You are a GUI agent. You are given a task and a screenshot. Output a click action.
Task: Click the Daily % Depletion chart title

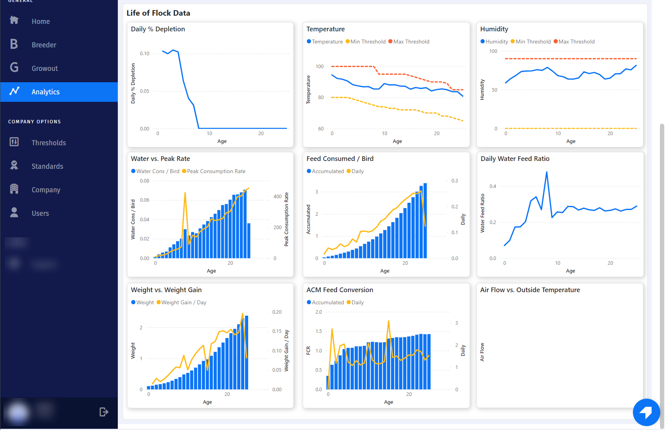point(158,29)
